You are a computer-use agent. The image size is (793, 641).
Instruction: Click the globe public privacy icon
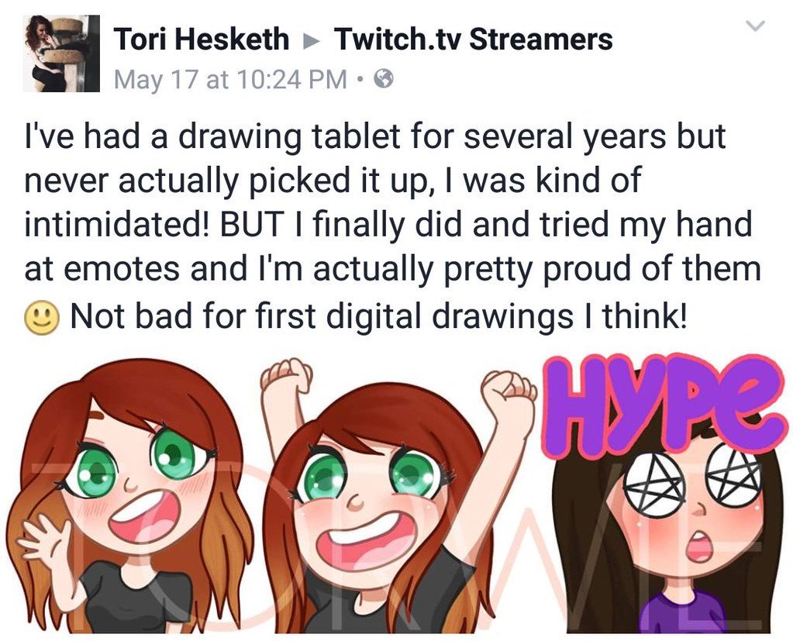click(x=384, y=79)
